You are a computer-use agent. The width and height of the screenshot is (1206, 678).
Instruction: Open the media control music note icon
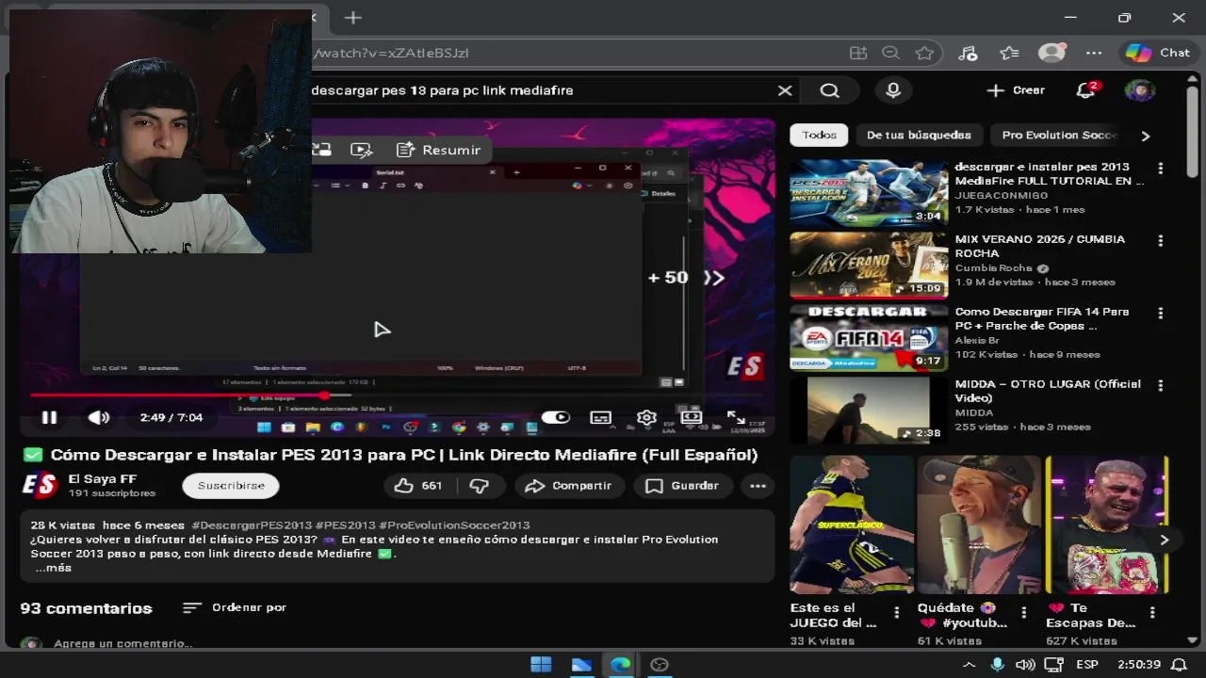968,54
